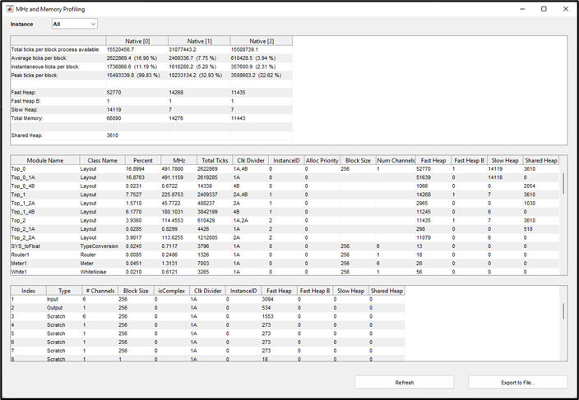
Task: Maximize the profiling window
Action: coord(544,8)
